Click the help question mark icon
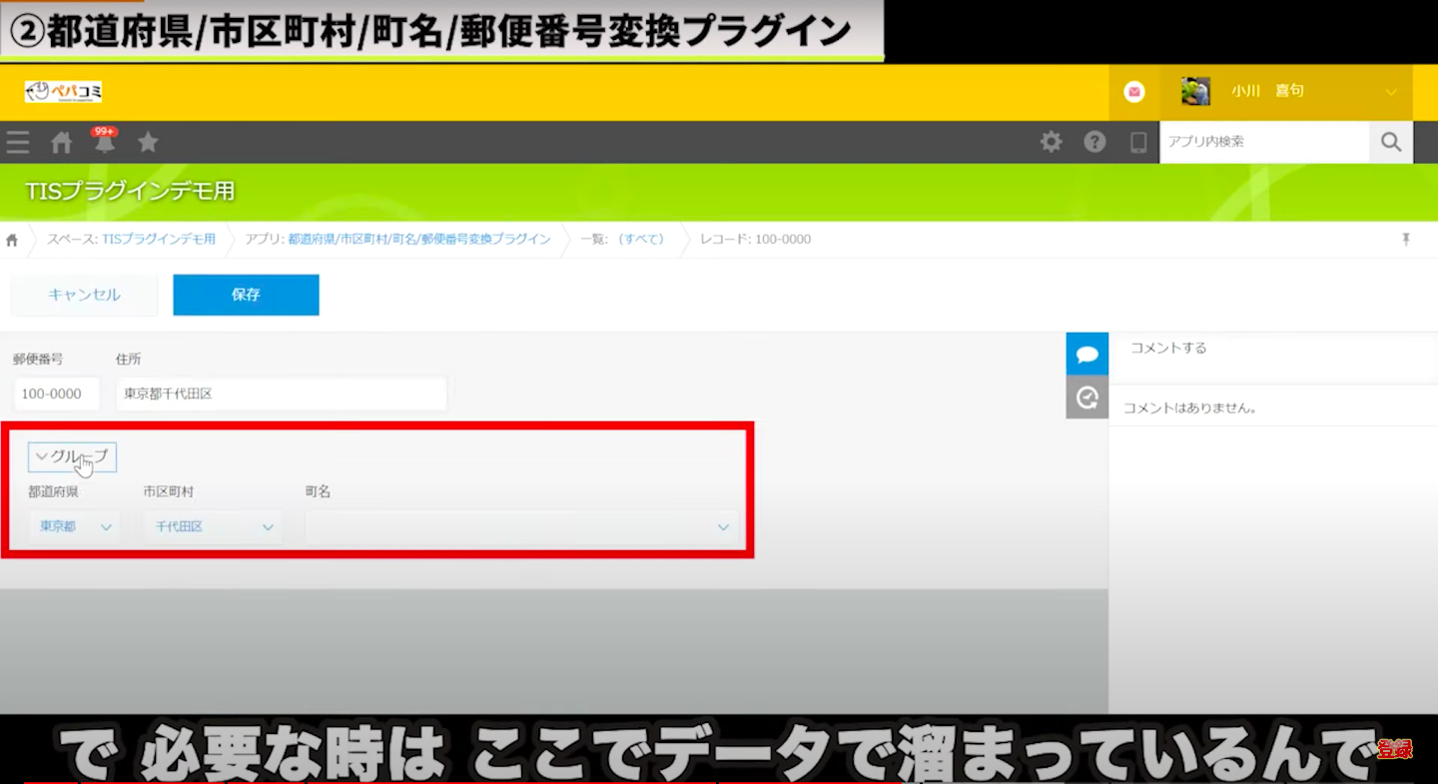Screen dimensions: 1438x784 (x=1094, y=142)
